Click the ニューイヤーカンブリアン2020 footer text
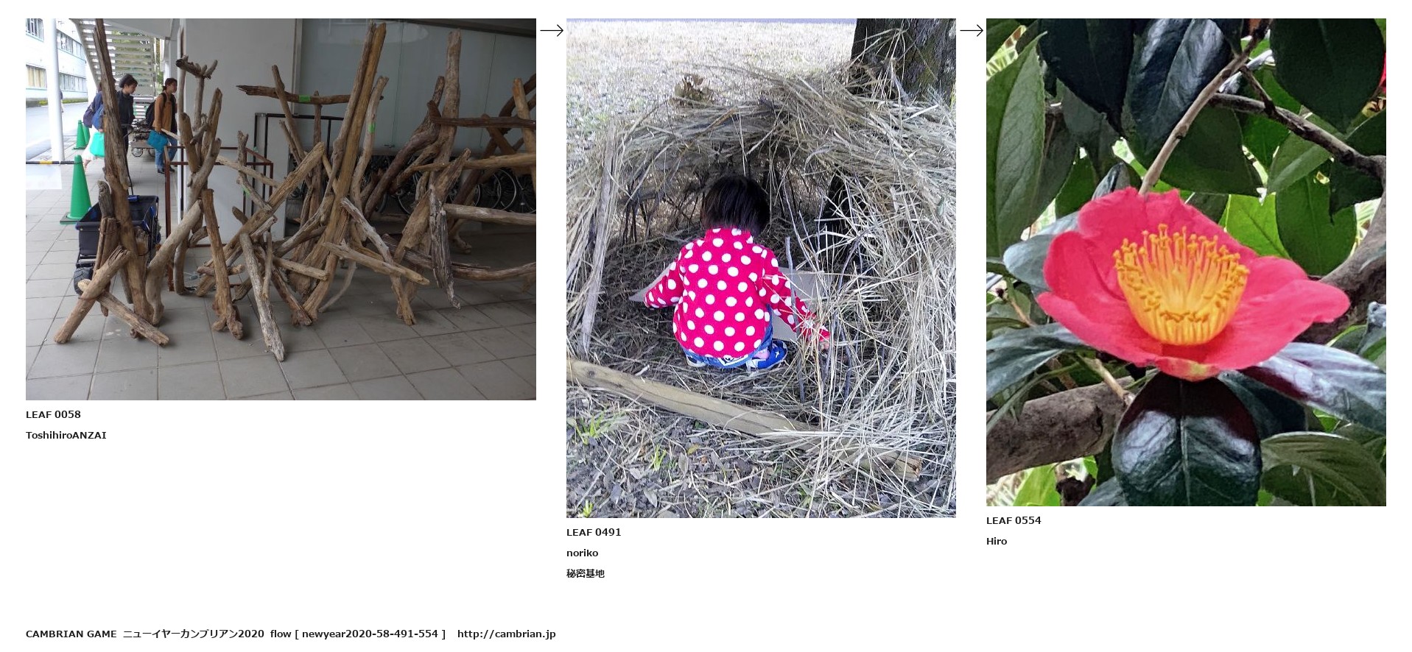This screenshot has width=1412, height=652. (193, 634)
